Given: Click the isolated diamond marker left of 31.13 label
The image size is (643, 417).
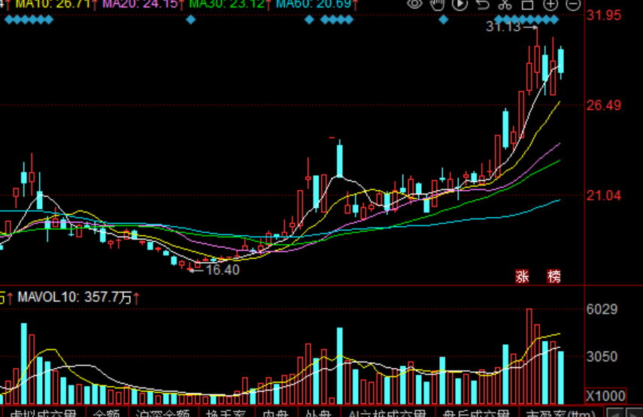Looking at the screenshot, I should pyautogui.click(x=443, y=20).
